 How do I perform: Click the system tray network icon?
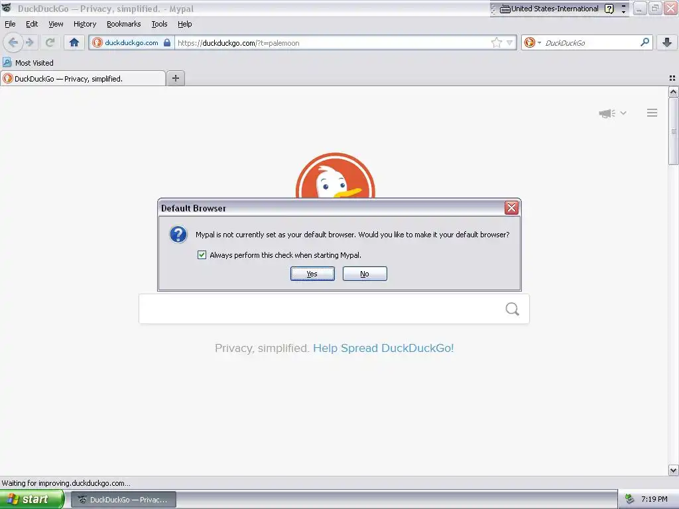(629, 499)
